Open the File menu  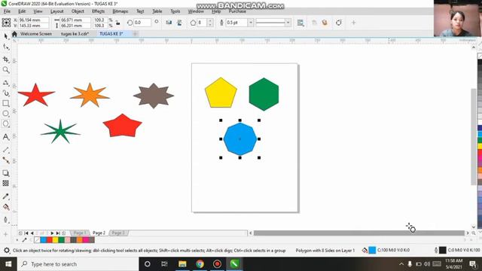pos(7,11)
